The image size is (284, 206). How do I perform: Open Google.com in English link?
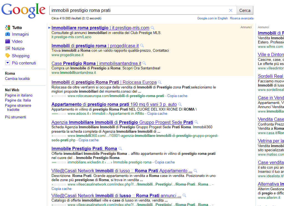(x=213, y=18)
